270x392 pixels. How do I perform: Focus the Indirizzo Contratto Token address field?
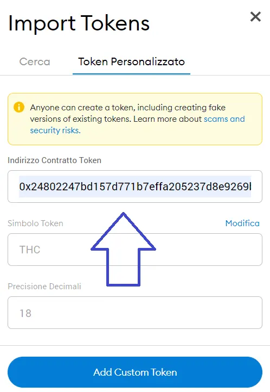(x=135, y=186)
